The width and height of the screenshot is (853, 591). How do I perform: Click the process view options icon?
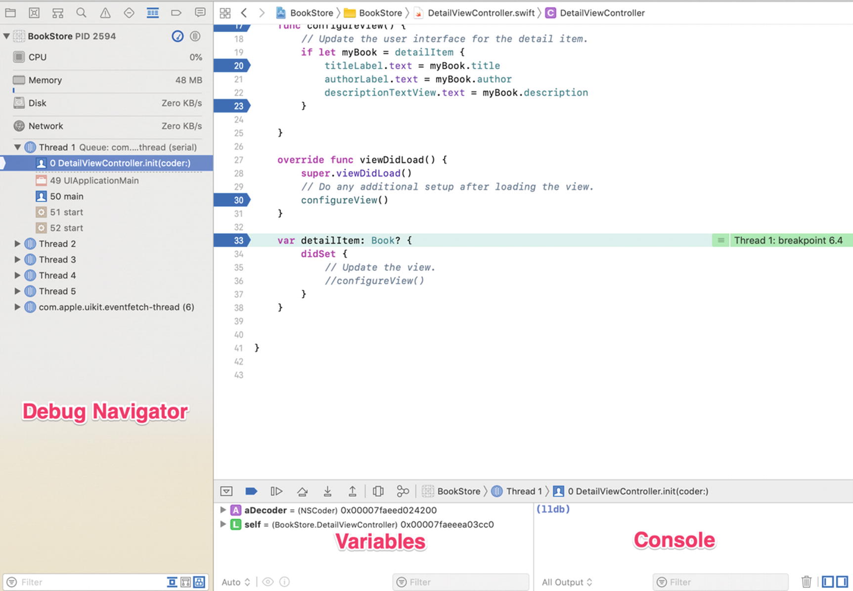[195, 36]
